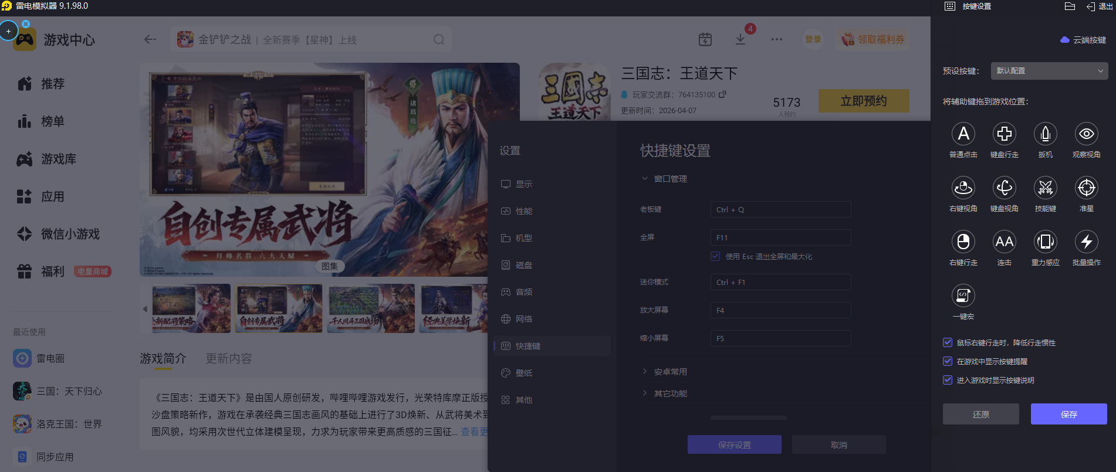Open the 雷电圈 recent app
1116x472 pixels.
pos(39,358)
